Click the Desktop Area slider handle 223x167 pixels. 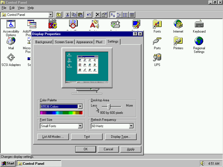[x=109, y=106]
